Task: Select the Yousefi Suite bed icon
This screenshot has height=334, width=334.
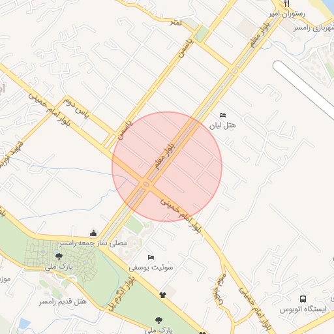Action: click(x=151, y=258)
